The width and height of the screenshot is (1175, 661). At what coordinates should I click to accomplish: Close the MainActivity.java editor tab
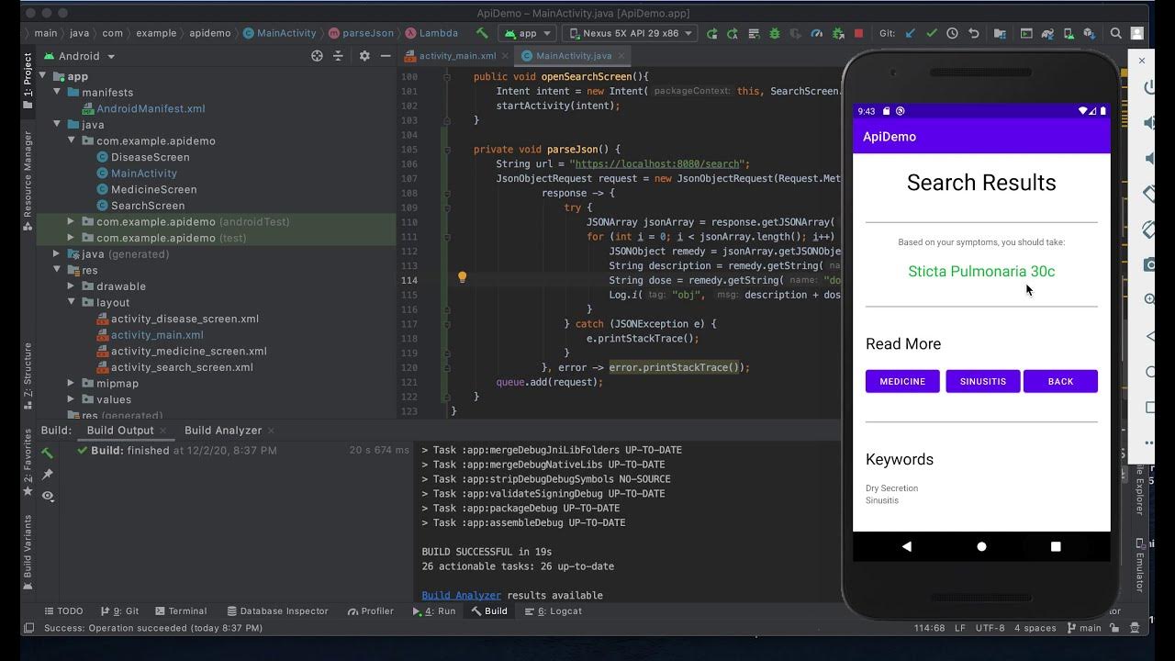tap(621, 56)
